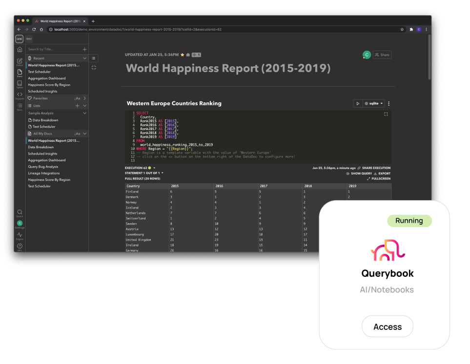Bookmark this page with the address bar star

coord(402,29)
